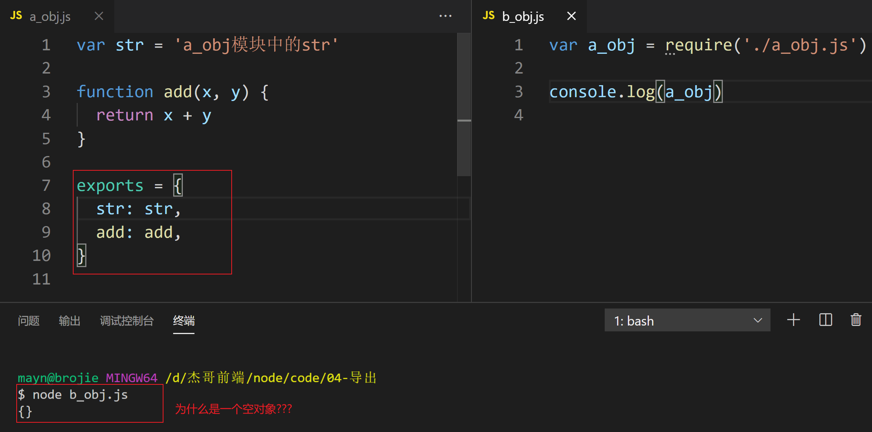The width and height of the screenshot is (872, 432).
Task: Expand the 1: bash terminal dropdown
Action: coord(687,320)
